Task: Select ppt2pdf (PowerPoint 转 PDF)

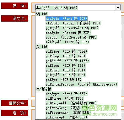Action: [72, 28]
